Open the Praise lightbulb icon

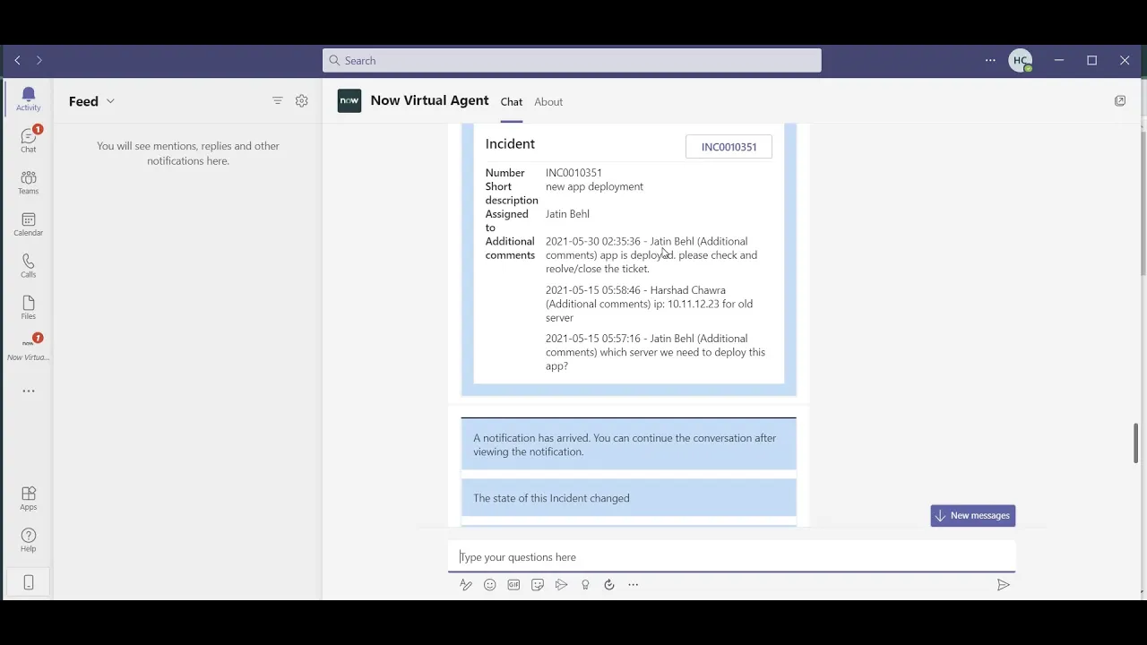click(x=585, y=585)
